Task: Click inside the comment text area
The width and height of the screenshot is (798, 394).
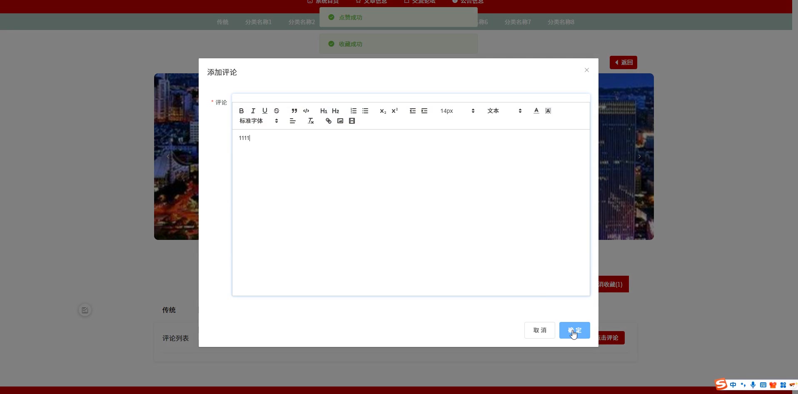Action: (x=411, y=187)
